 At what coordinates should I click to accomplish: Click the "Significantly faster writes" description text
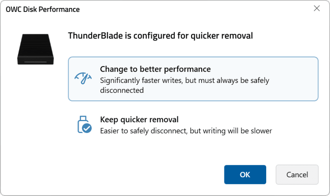141,80
